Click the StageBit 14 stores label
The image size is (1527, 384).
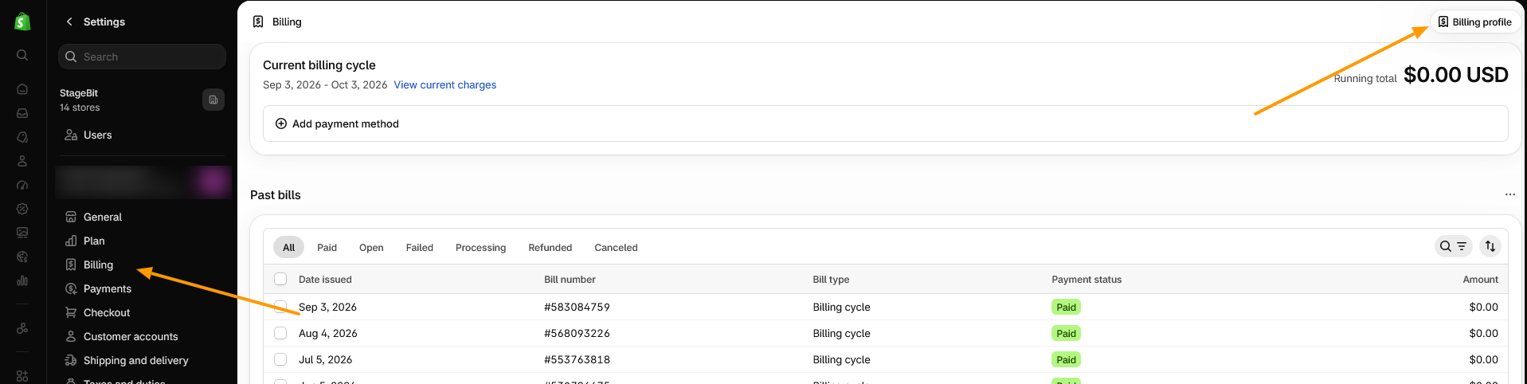pyautogui.click(x=80, y=100)
